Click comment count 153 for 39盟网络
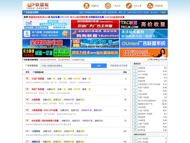This screenshot has width=190, height=143. pyautogui.click(x=125, y=131)
